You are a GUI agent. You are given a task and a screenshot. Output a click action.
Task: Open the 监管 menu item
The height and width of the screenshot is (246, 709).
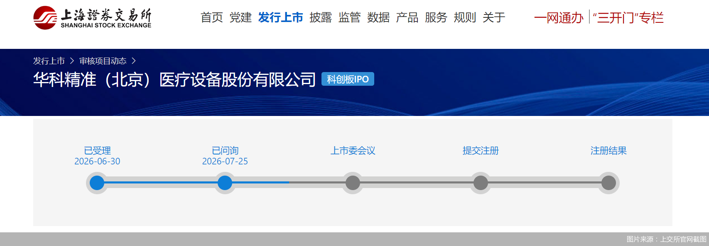(350, 17)
